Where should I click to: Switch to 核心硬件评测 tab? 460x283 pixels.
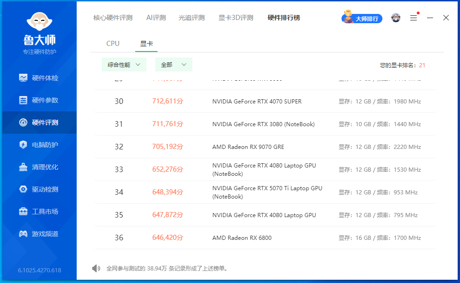pos(113,18)
